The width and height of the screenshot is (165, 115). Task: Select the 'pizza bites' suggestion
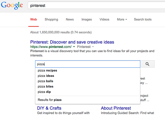coord(88,86)
